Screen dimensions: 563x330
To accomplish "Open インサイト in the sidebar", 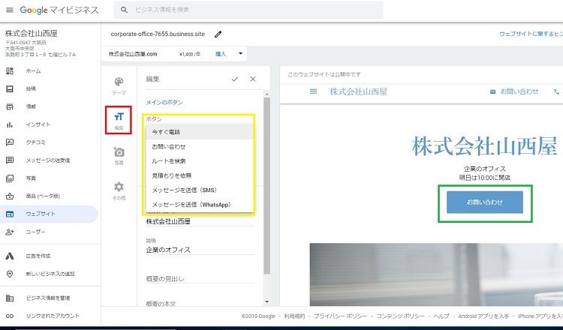I will (x=38, y=124).
